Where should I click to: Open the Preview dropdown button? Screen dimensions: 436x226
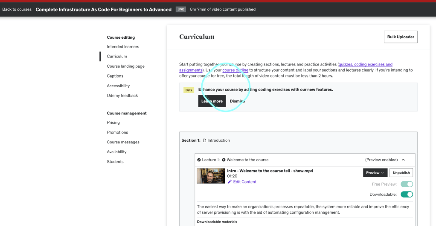click(375, 172)
